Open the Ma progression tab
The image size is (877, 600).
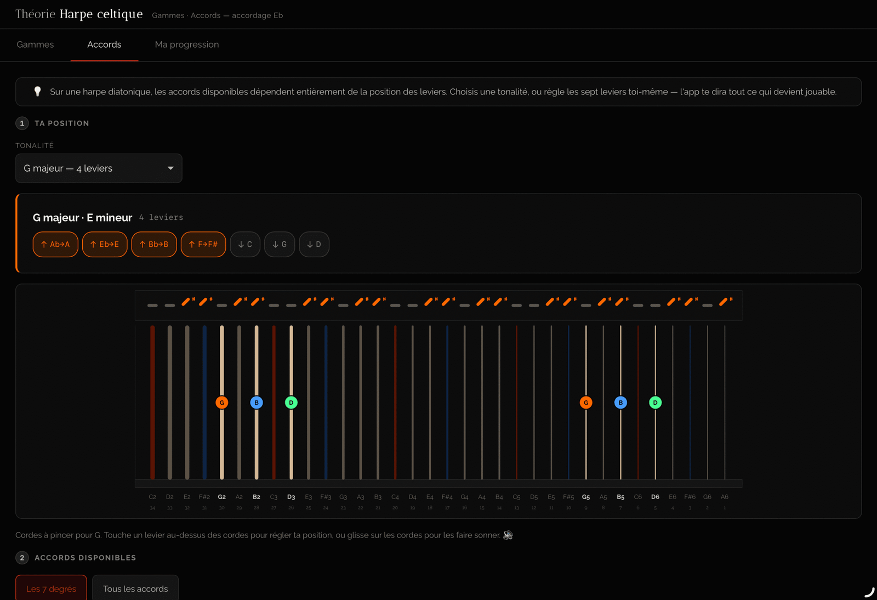click(187, 44)
